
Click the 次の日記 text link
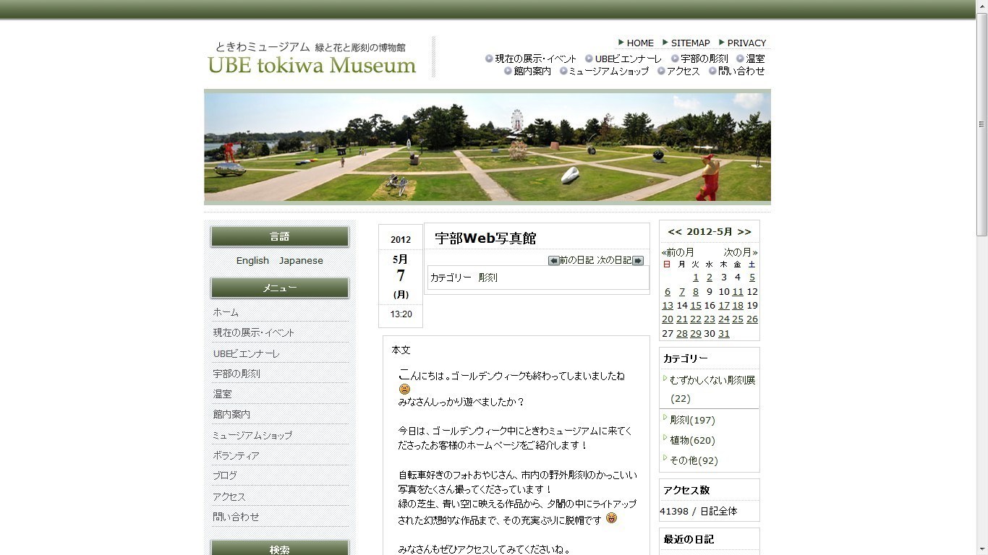614,261
